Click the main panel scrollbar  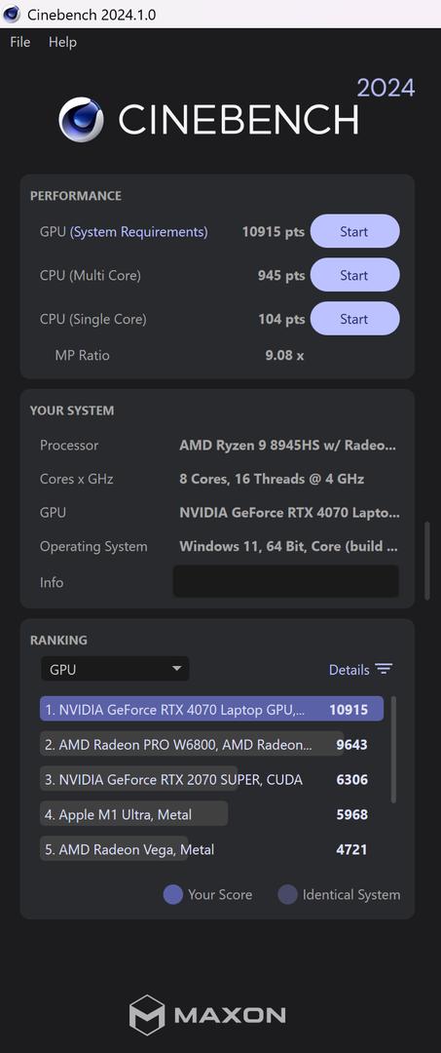(427, 561)
